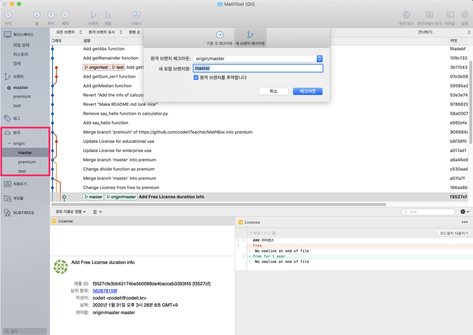Click the submodules icon beside 부모듈
Viewport: 473px width, 335px height.
tap(7, 198)
